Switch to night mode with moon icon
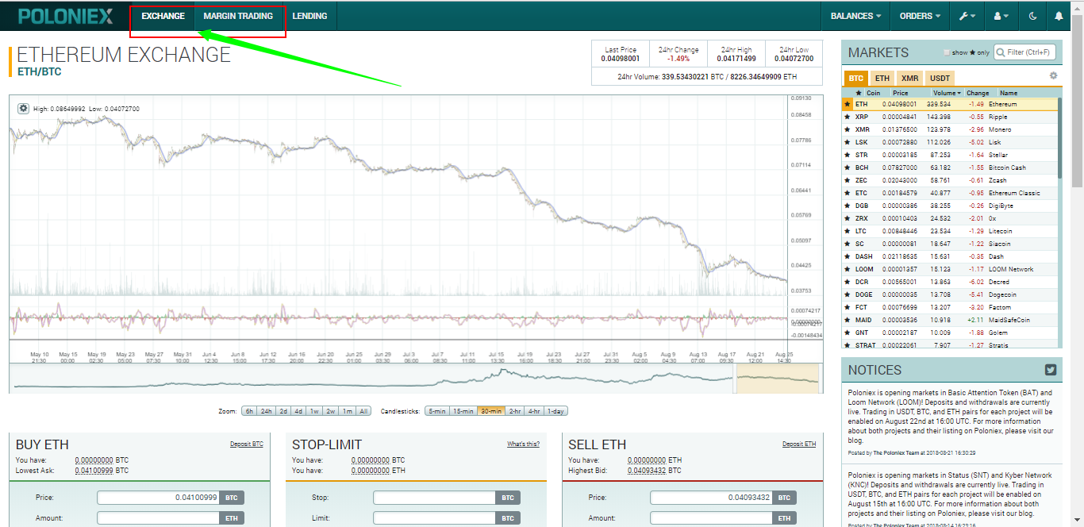 point(1032,16)
